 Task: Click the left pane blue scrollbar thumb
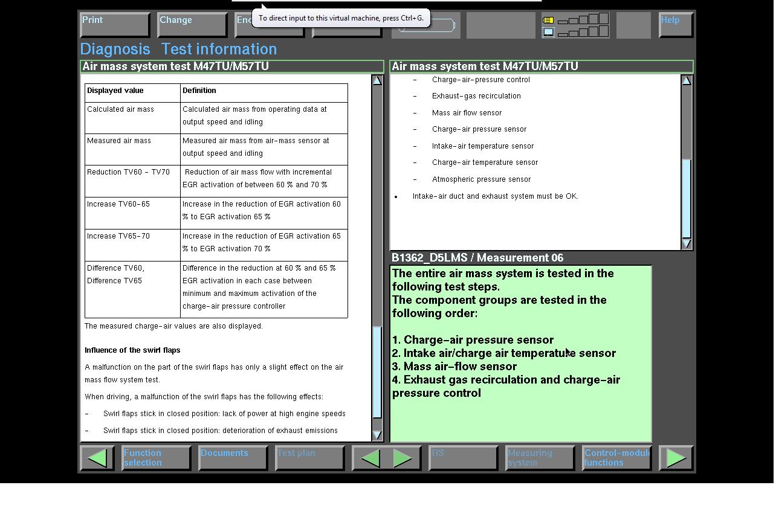377,372
